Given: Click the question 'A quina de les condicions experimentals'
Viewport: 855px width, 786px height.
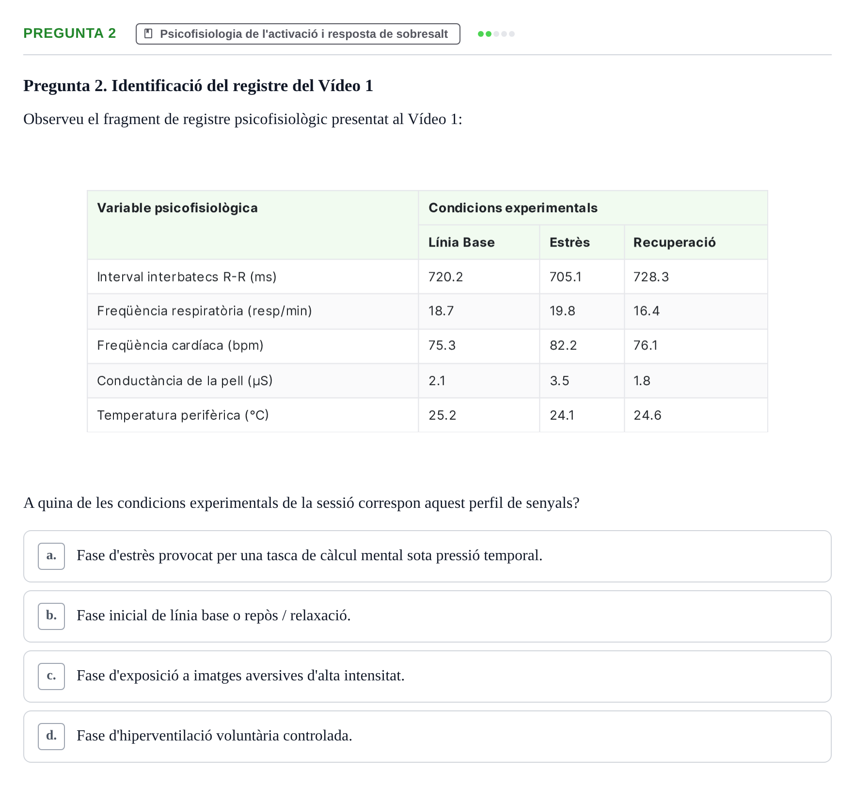Looking at the screenshot, I should point(301,503).
